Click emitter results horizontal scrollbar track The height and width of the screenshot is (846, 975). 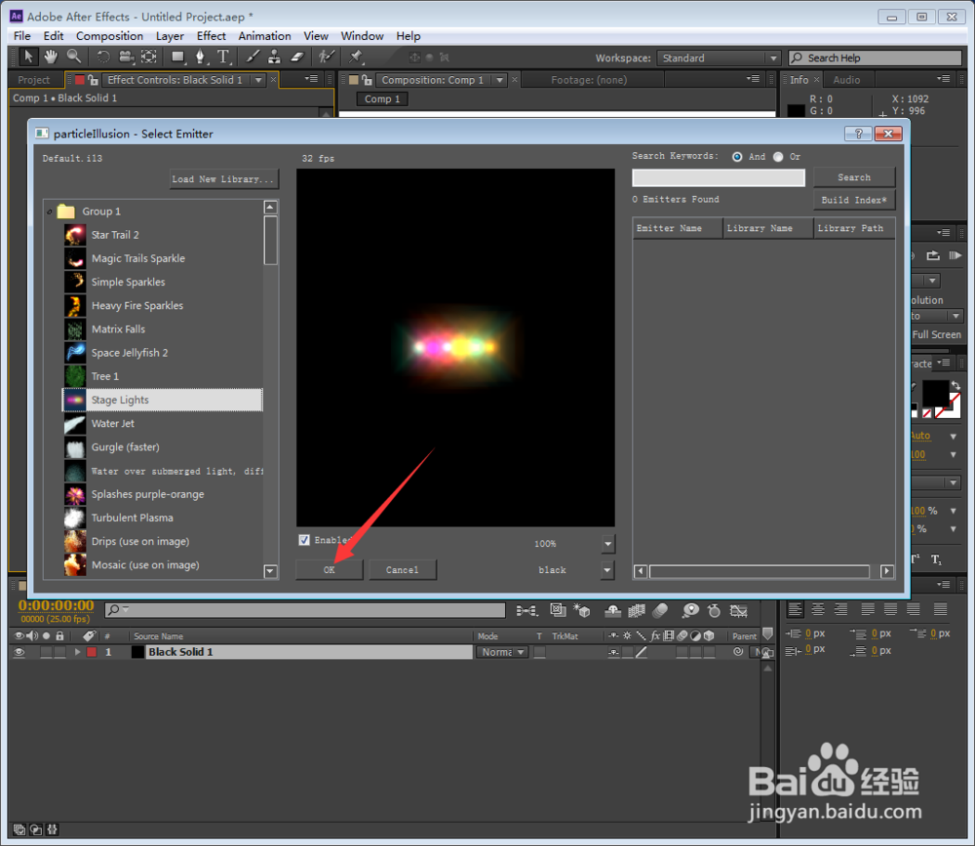pyautogui.click(x=759, y=571)
